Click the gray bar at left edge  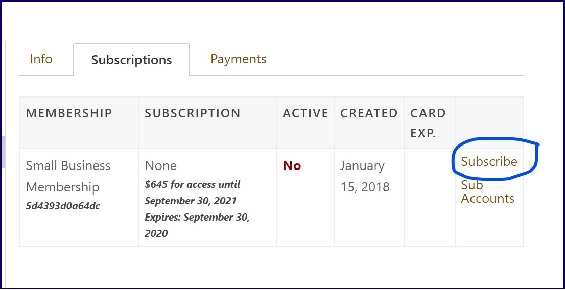[x=3, y=152]
